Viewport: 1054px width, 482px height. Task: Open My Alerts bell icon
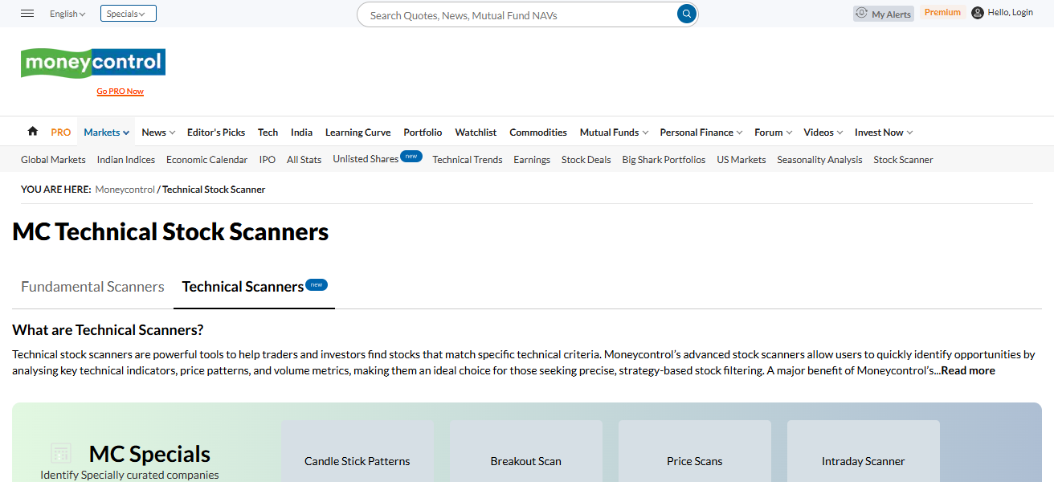pos(862,14)
